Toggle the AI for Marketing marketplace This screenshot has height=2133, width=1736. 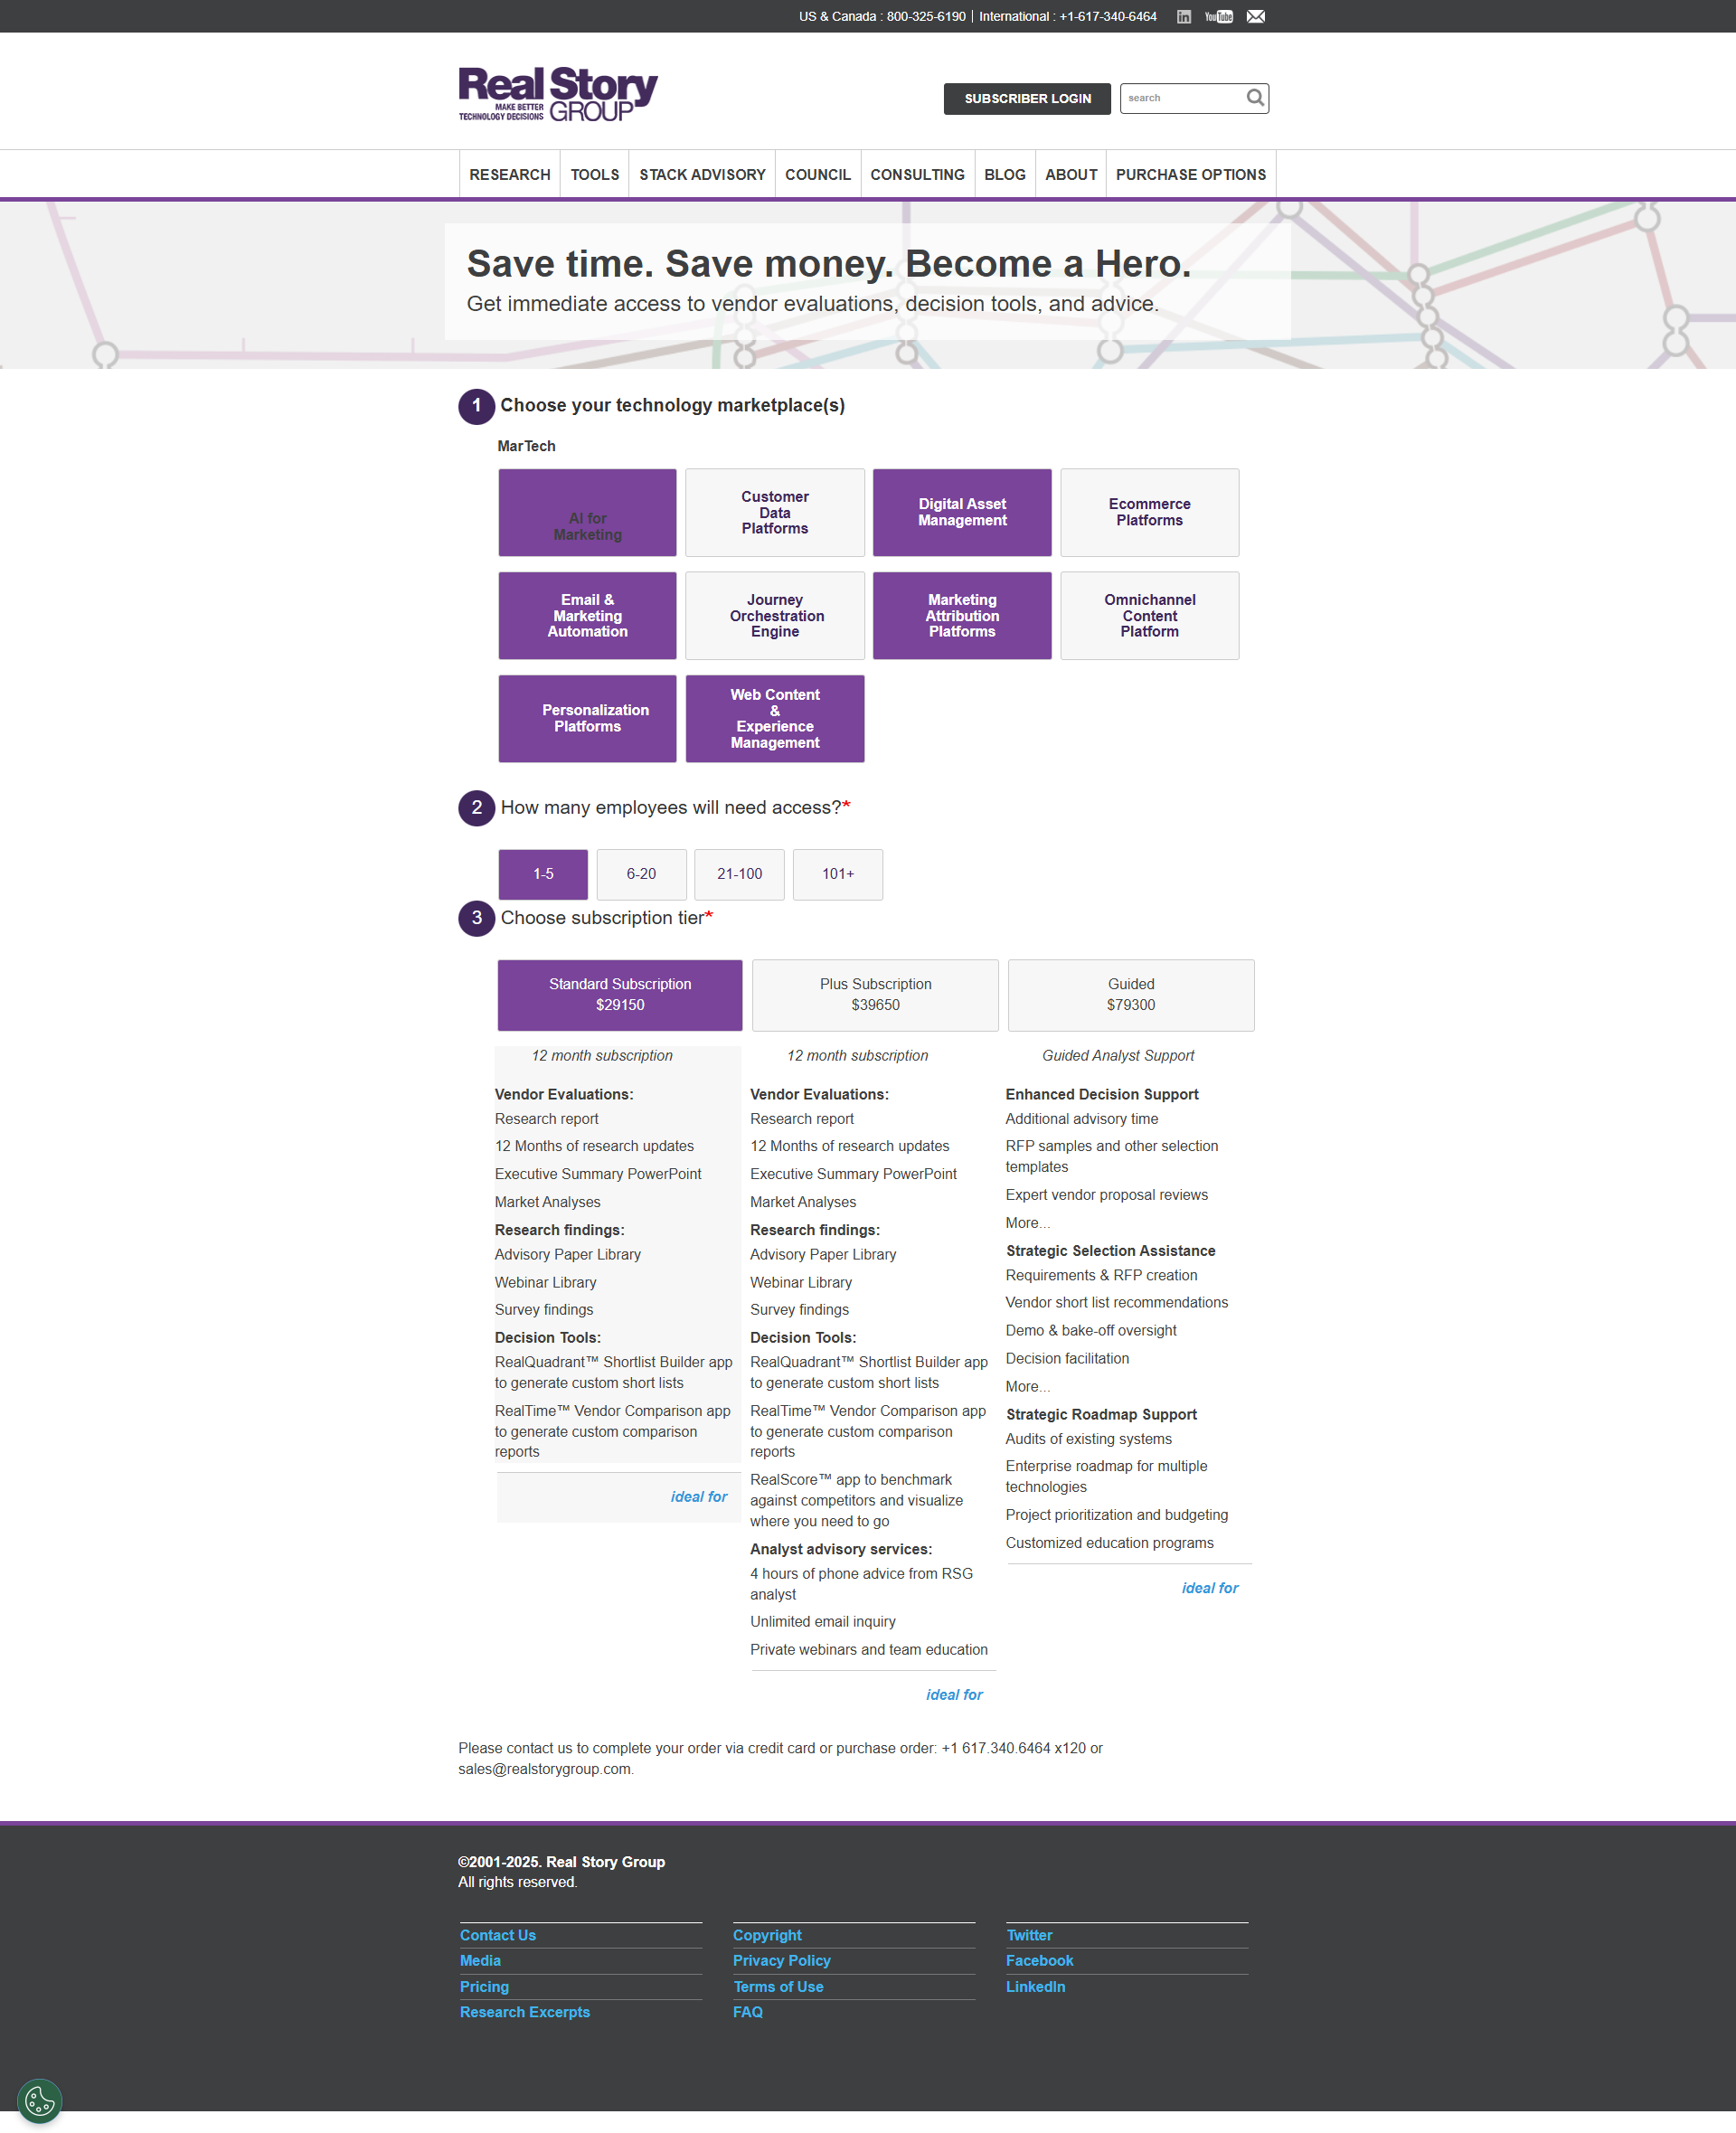point(587,512)
